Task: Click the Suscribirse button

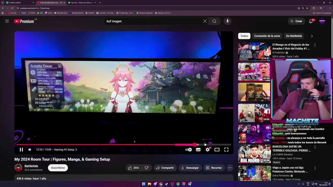Action: [58, 168]
